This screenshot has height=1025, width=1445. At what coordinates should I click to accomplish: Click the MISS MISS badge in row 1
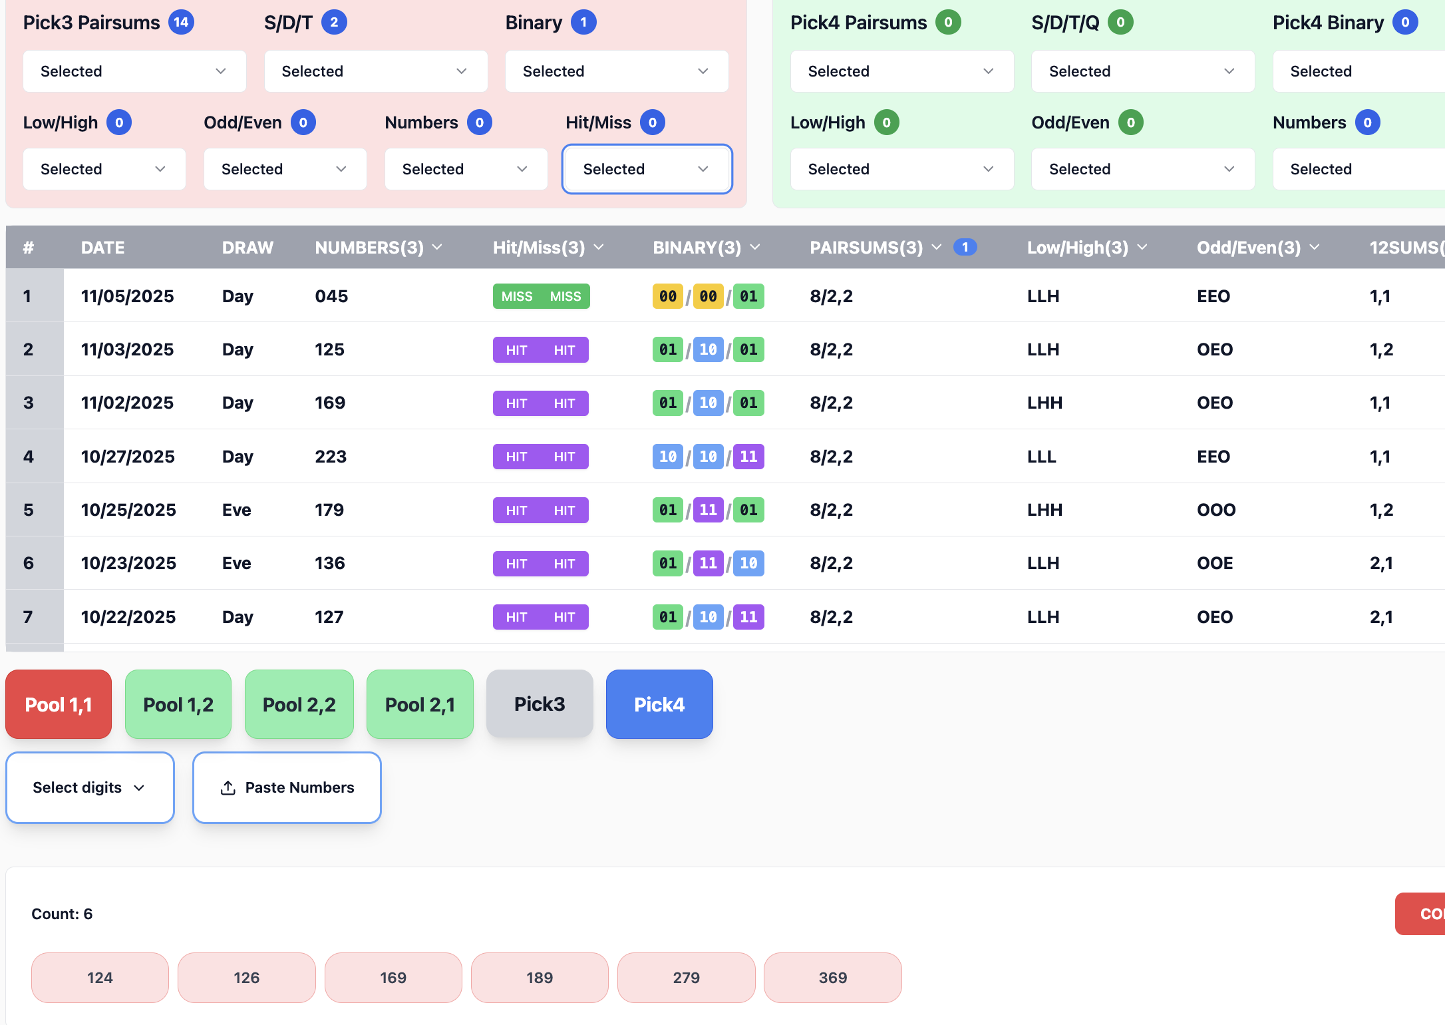[541, 296]
